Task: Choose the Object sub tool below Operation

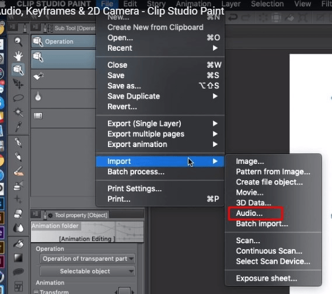Action: click(x=64, y=60)
